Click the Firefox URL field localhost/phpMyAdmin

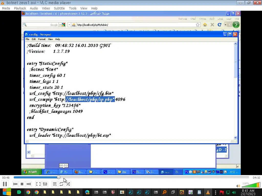point(134,25)
